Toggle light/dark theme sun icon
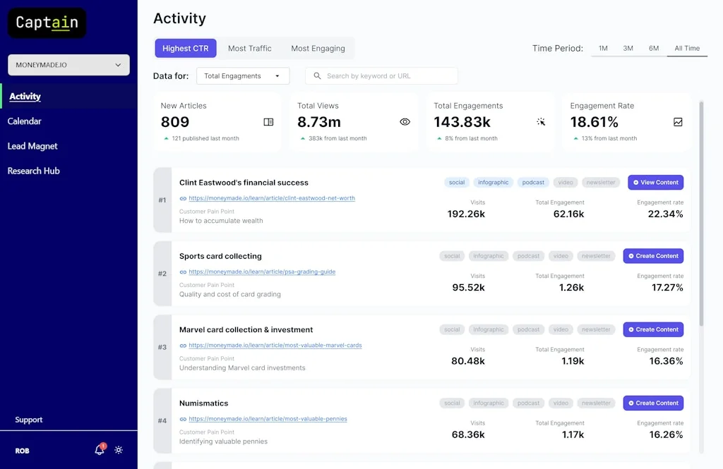The height and width of the screenshot is (469, 723). coord(119,450)
